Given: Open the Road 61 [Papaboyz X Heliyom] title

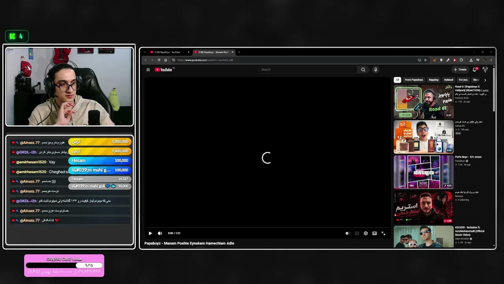Looking at the screenshot, I should point(471,90).
